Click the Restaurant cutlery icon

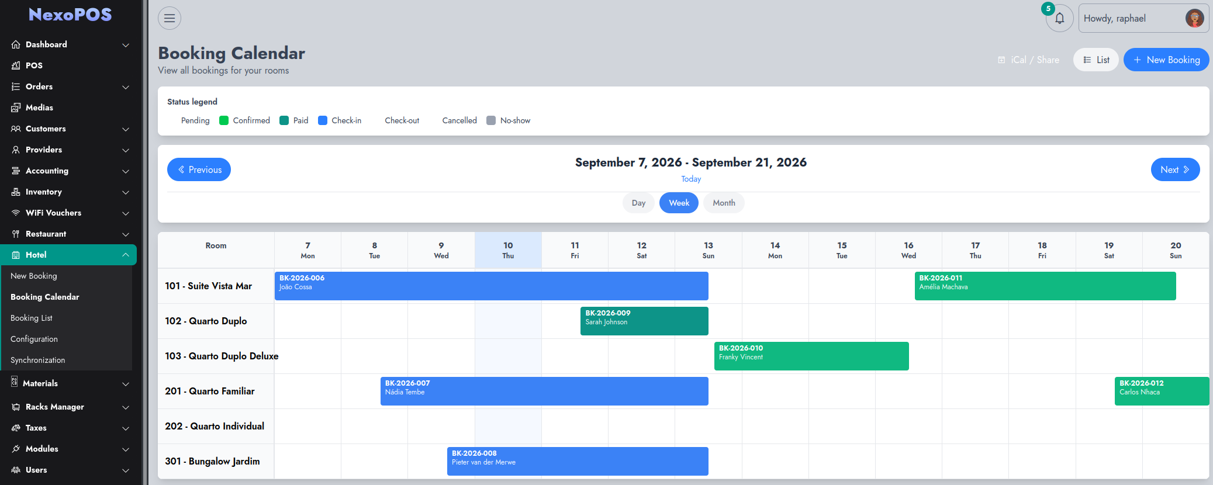16,234
